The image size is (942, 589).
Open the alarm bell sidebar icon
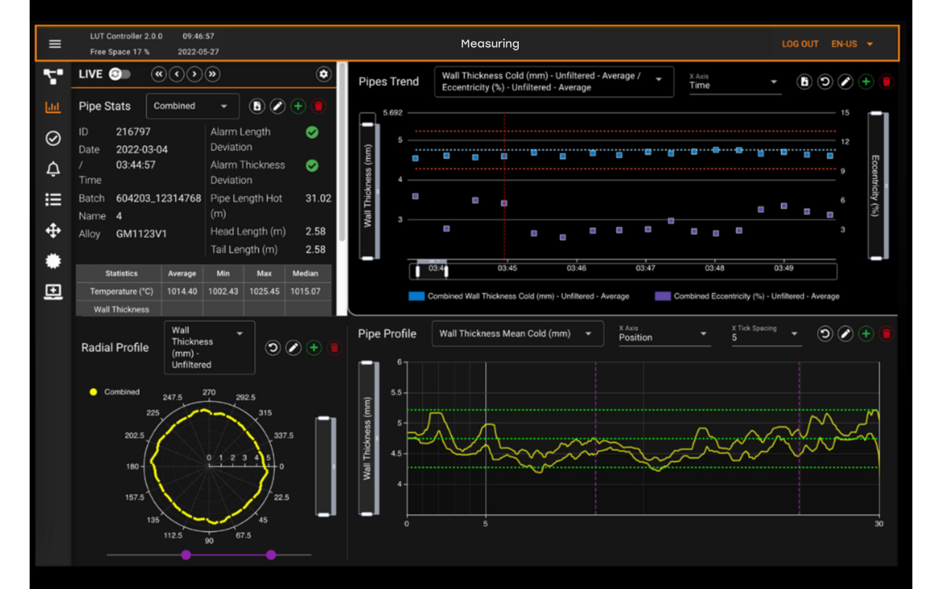click(x=53, y=169)
